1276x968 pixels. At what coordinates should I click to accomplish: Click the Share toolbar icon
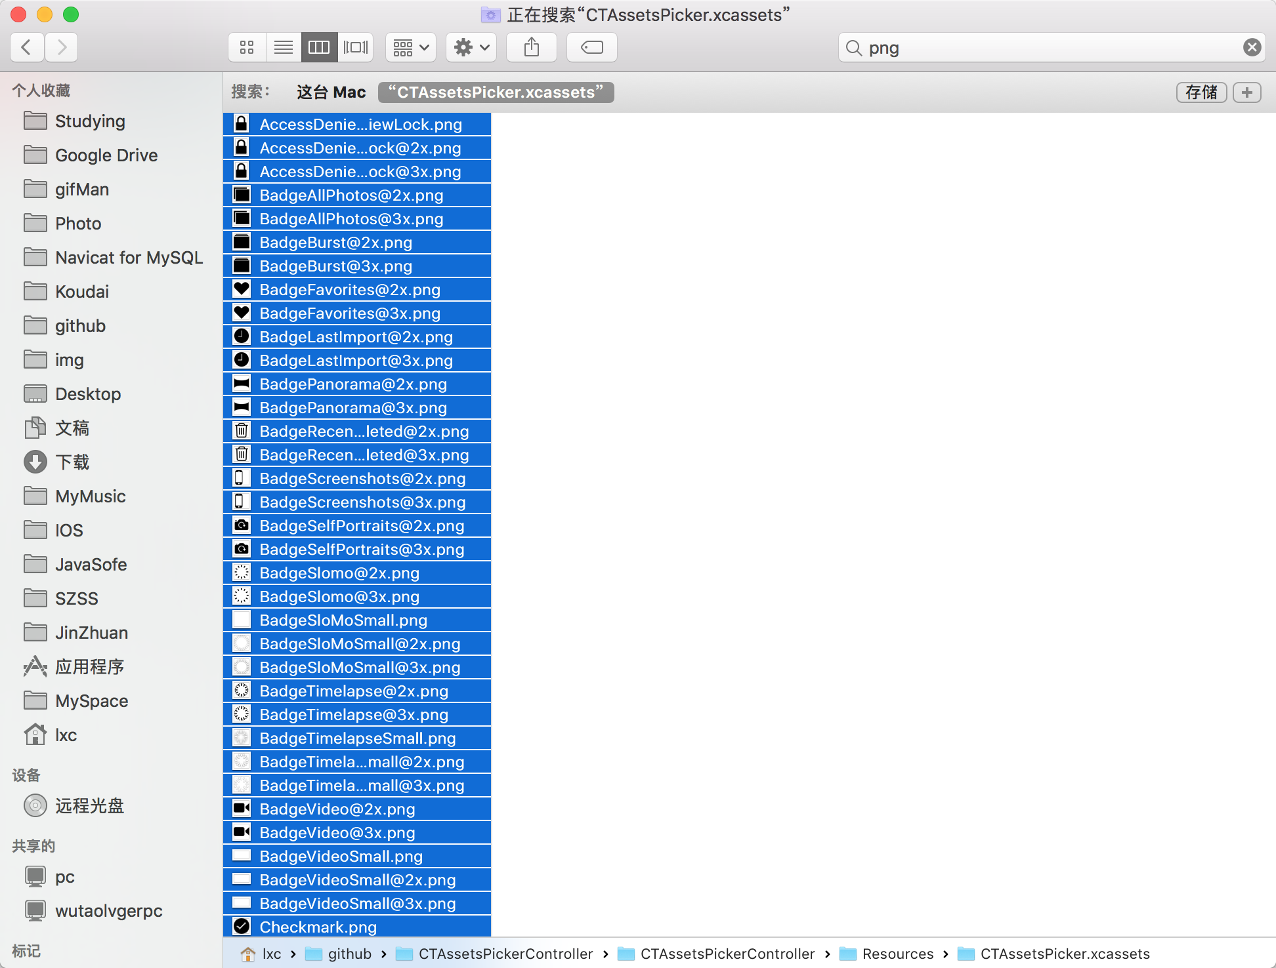pos(532,47)
